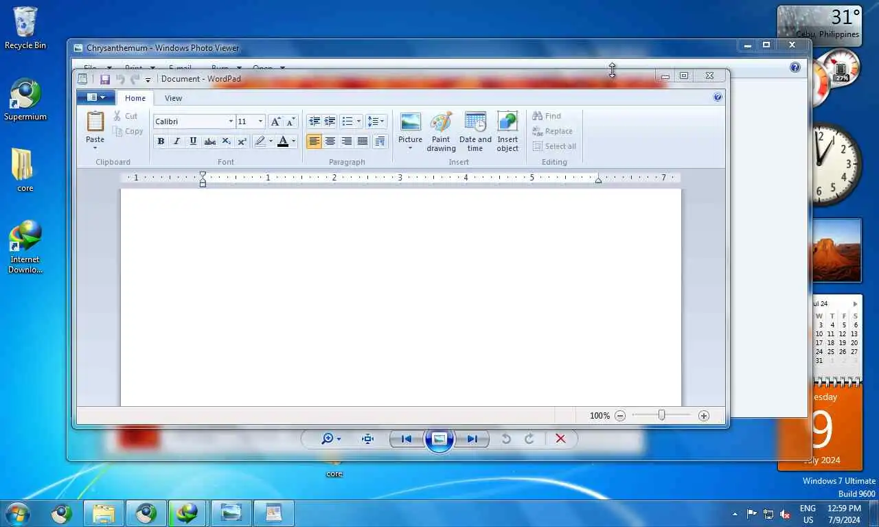Expand the Paste options arrow
Screen dimensions: 879x527
point(95,148)
